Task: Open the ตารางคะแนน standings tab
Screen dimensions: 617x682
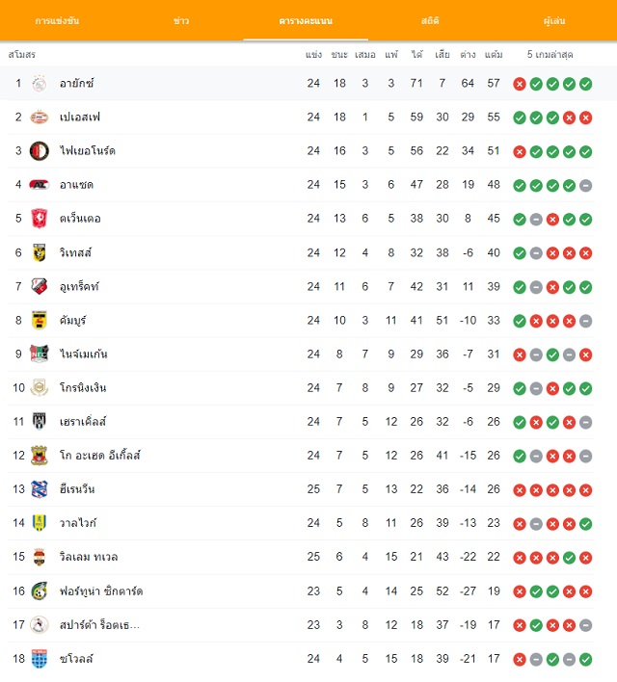Action: [x=306, y=21]
